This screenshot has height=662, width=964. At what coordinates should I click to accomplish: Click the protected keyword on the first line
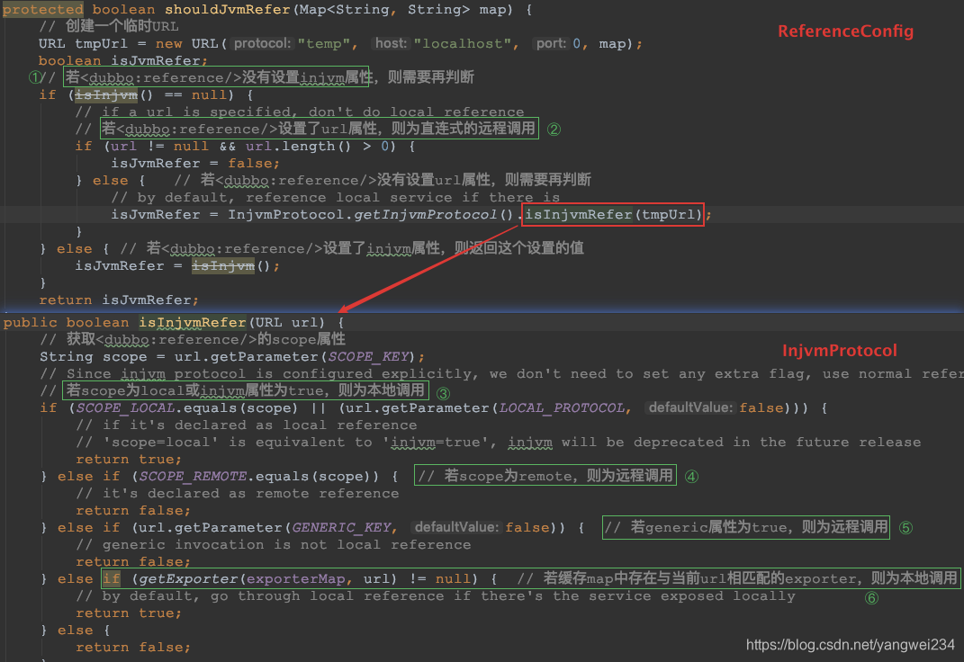(x=43, y=9)
